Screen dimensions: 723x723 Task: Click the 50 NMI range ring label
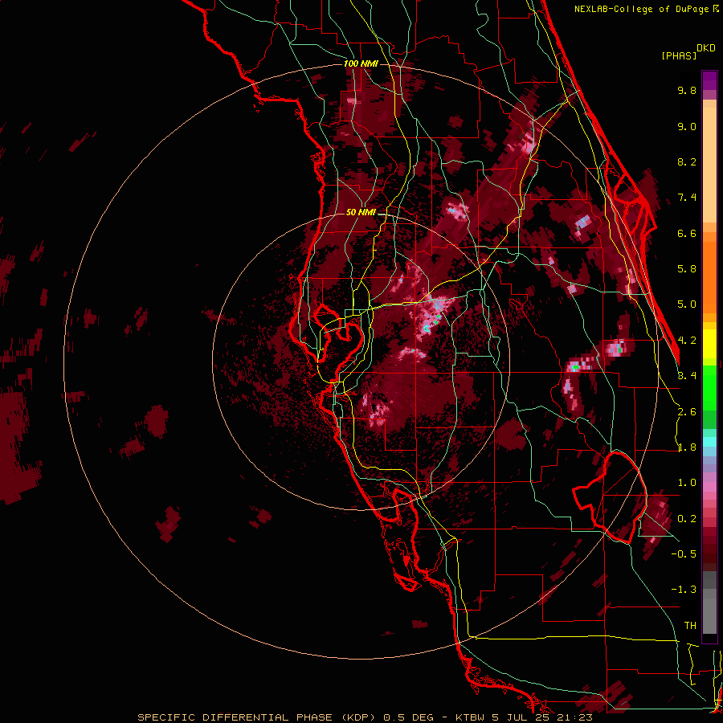(x=361, y=212)
